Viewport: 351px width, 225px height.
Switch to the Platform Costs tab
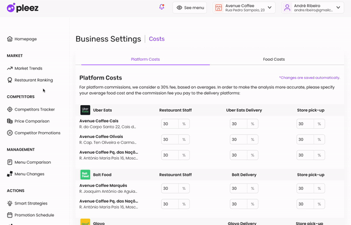pos(145,59)
